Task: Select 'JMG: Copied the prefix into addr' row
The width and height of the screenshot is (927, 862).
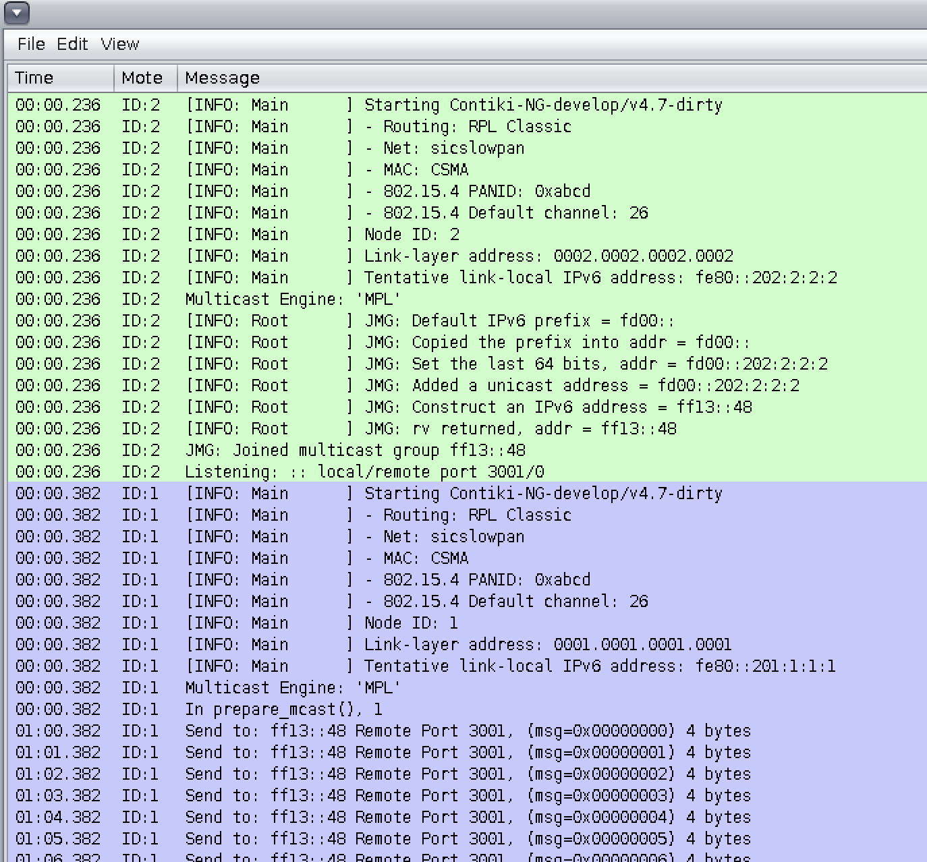Action: click(x=468, y=342)
